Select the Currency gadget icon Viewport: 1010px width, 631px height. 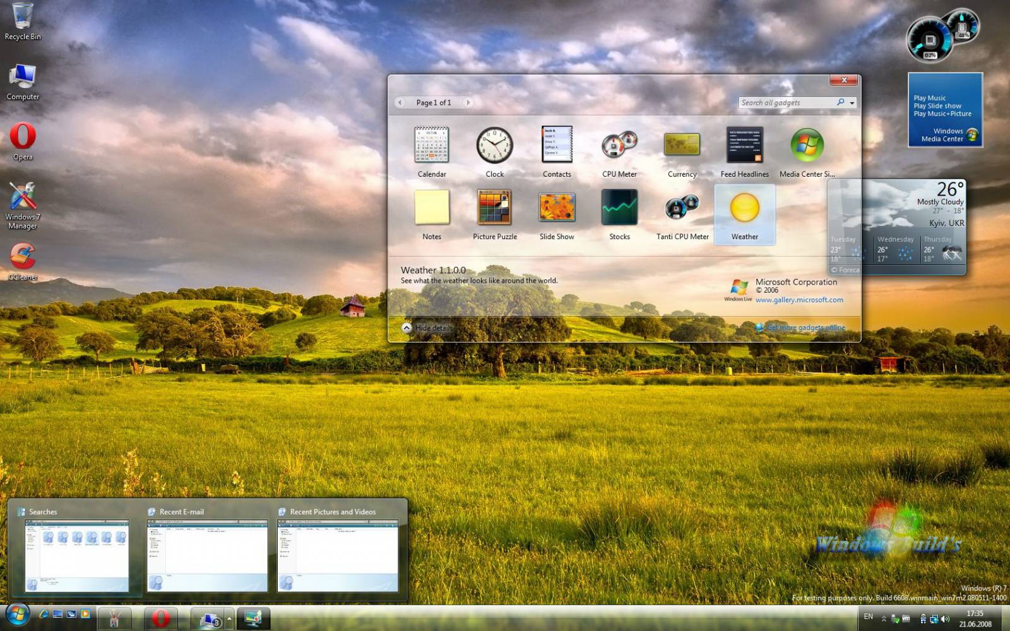tap(682, 144)
